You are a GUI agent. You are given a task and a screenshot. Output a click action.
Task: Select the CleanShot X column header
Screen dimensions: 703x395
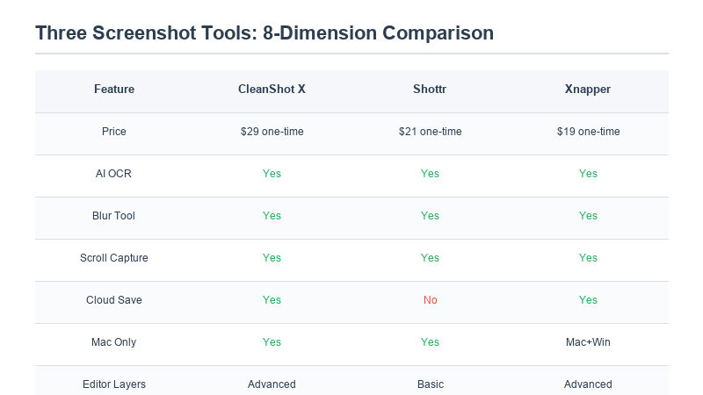tap(272, 90)
